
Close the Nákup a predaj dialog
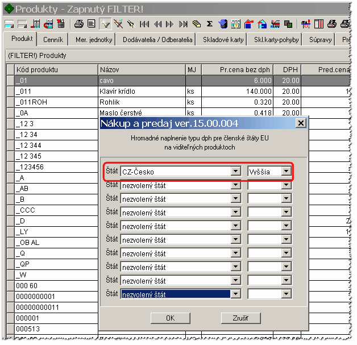point(301,123)
